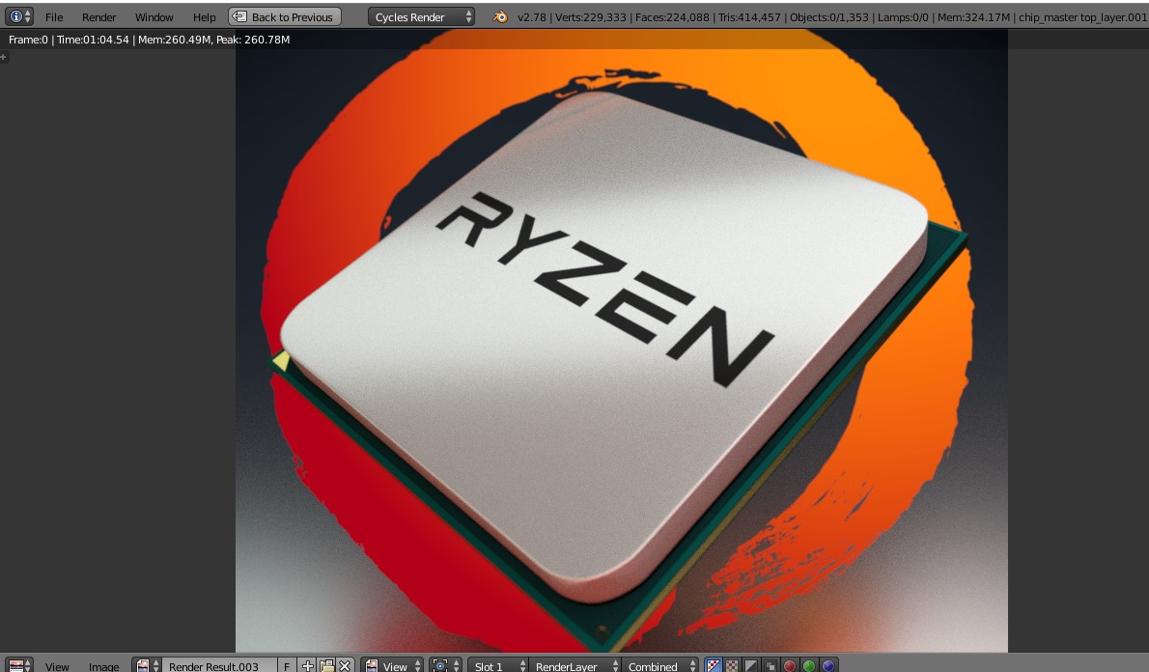Toggle the Red channel display
The height and width of the screenshot is (672, 1149).
click(x=789, y=665)
